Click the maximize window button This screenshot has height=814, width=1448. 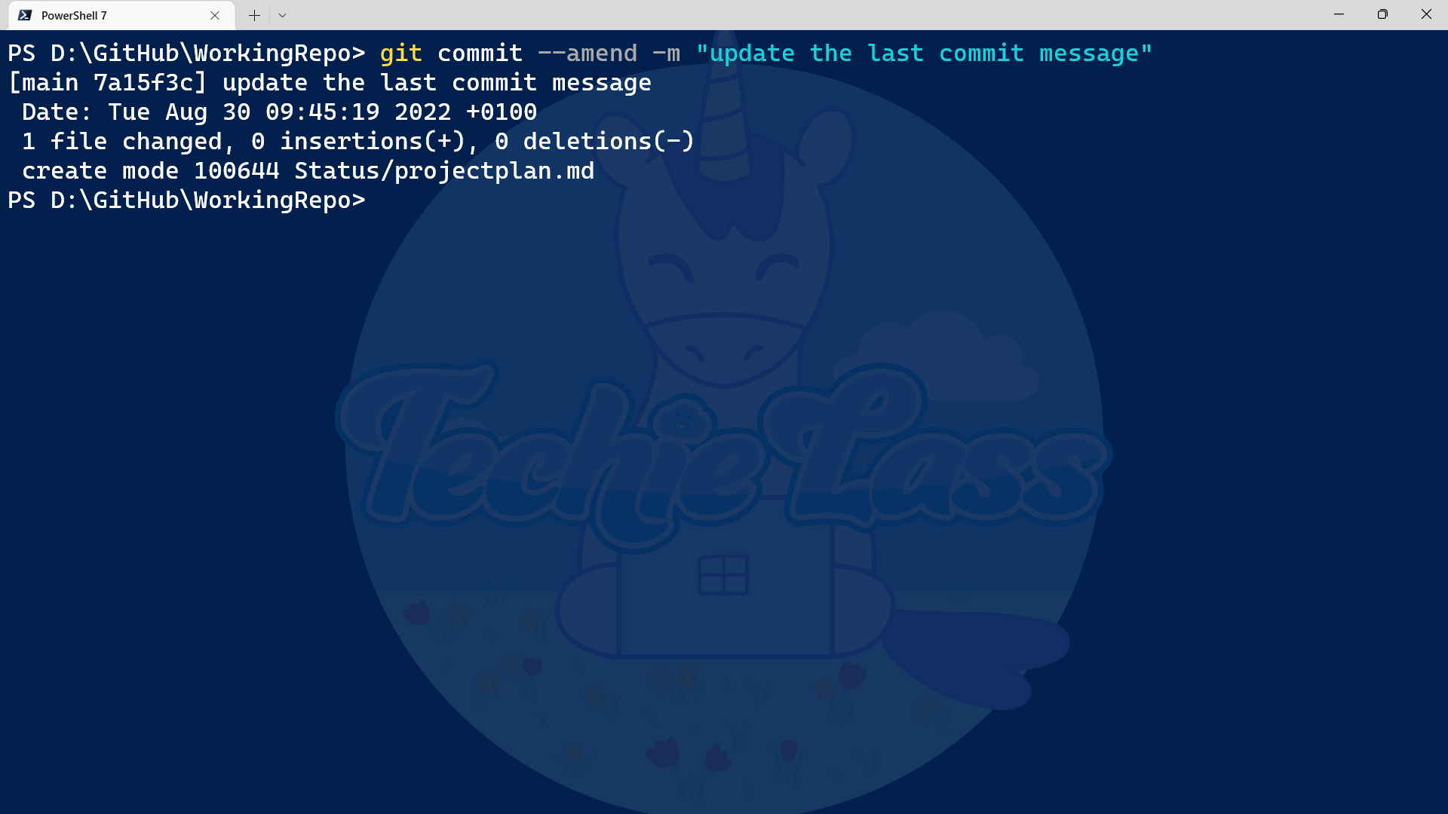1382,15
